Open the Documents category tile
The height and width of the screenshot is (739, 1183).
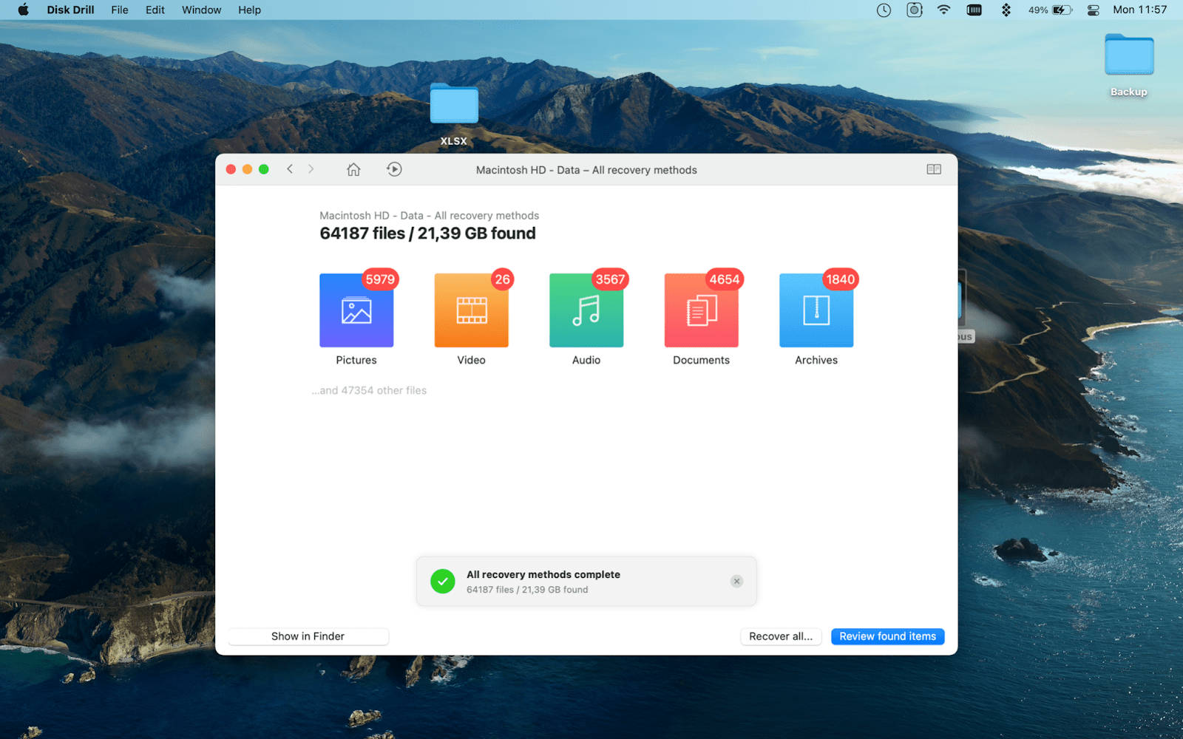pos(701,310)
